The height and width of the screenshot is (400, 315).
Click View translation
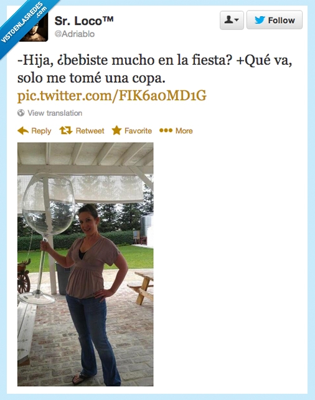tap(55, 113)
